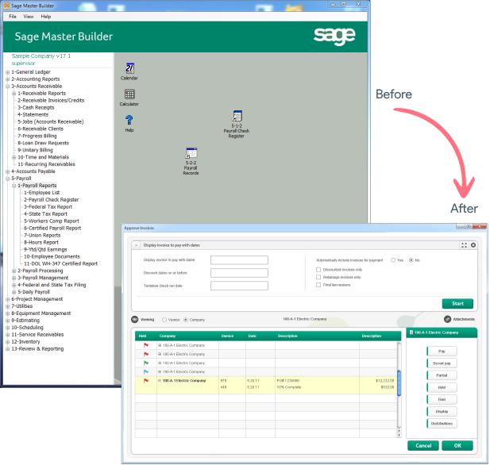This screenshot has height=465, width=490.
Task: Select No for automatically include invoices
Action: pos(411,260)
